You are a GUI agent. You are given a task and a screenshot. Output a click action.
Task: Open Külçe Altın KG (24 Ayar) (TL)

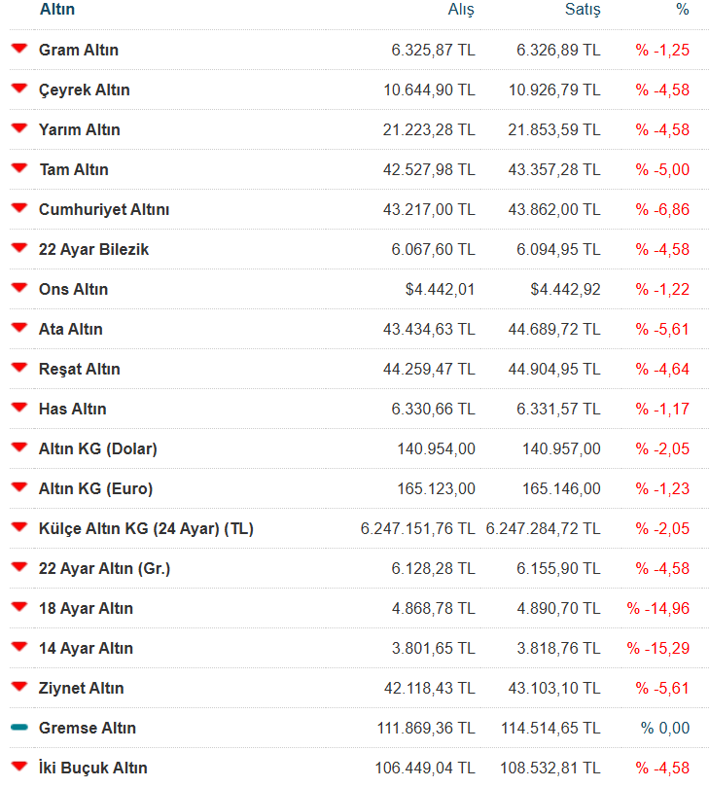click(x=146, y=528)
